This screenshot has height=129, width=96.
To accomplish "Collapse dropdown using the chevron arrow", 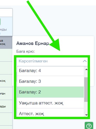I will click(85, 61).
